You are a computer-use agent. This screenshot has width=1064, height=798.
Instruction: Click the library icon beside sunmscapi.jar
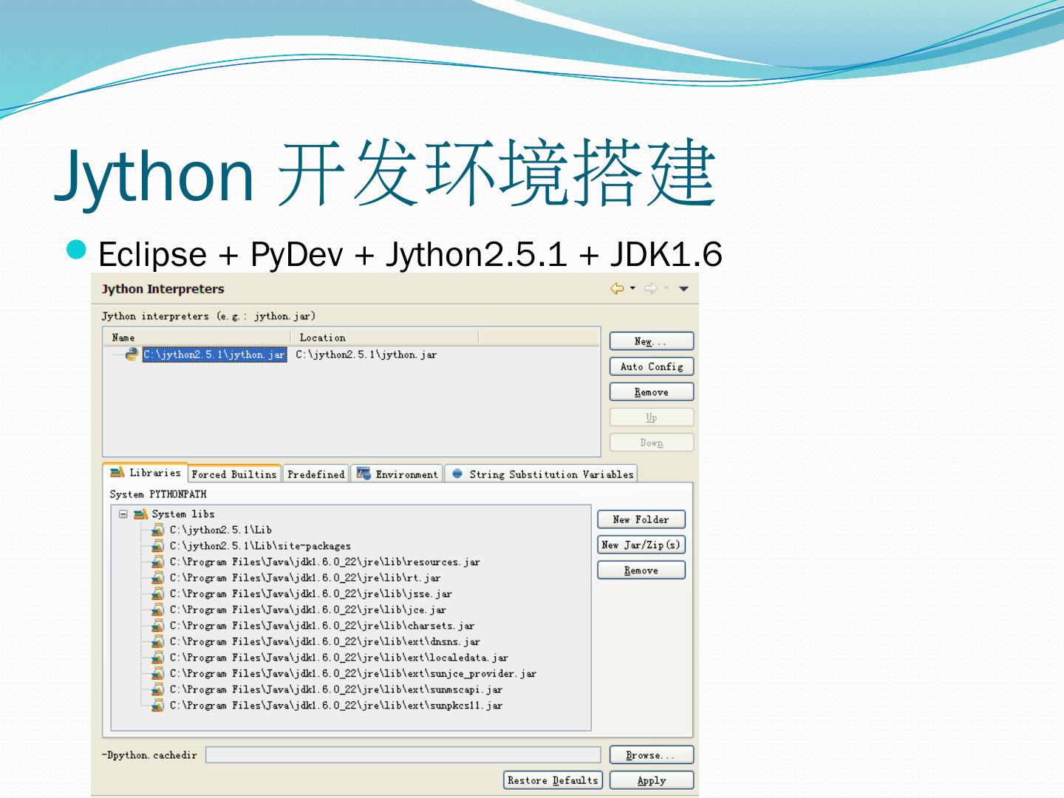click(157, 690)
